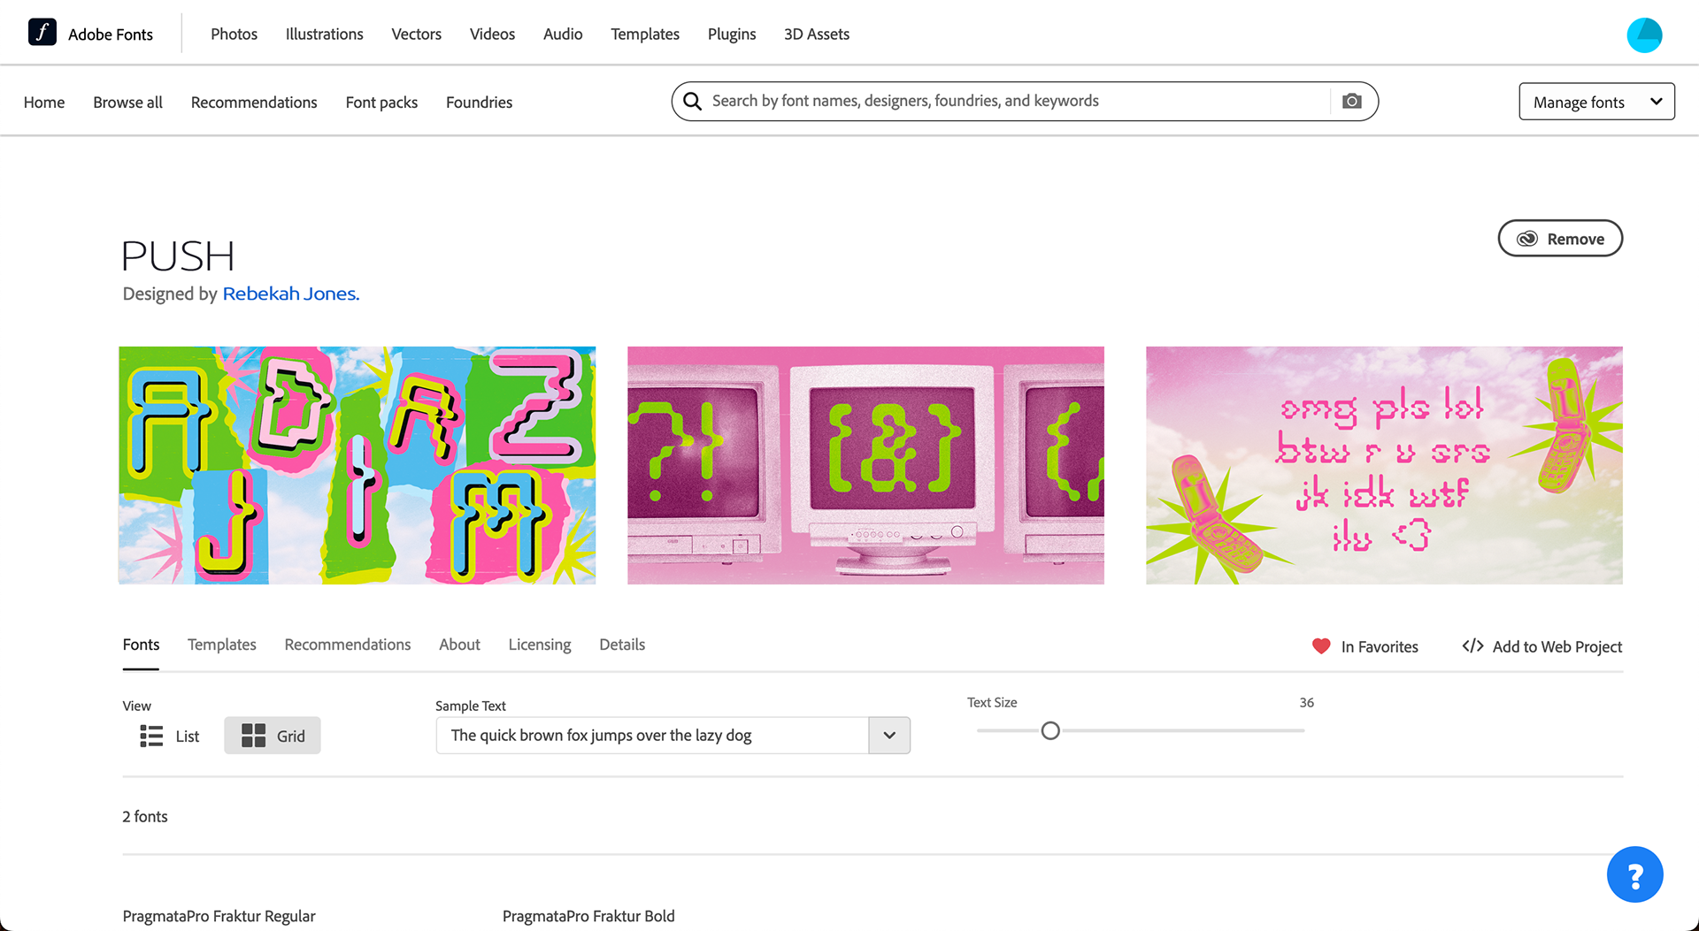
Task: Open designer Rebekah Jones link
Action: pos(291,294)
